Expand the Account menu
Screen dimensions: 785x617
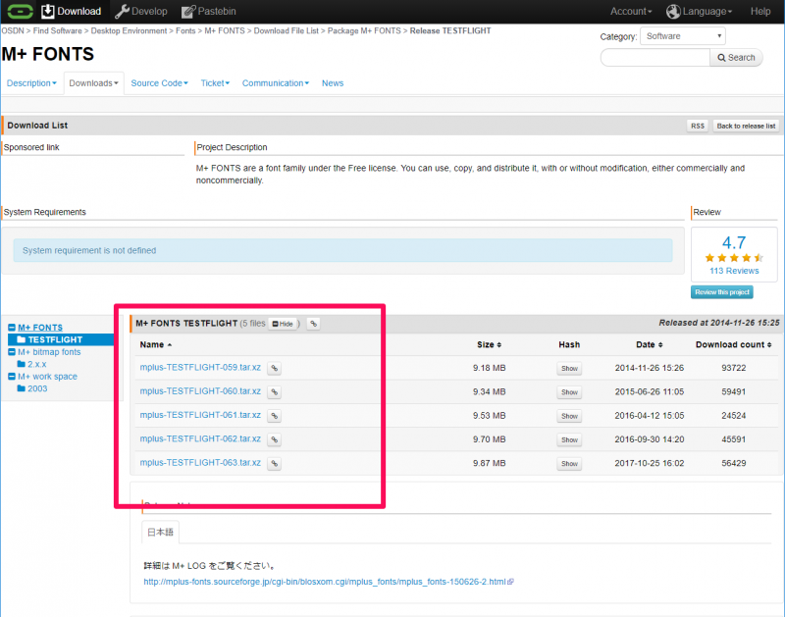(630, 11)
